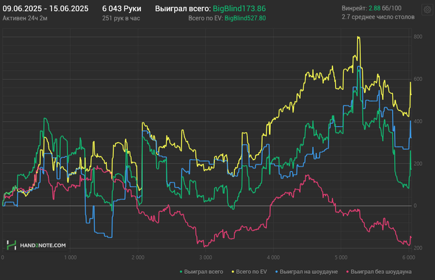Viewport: 435px width, 280px height.
Task: Click blue dot for Выиграл на шоудауне
Action: coord(276,271)
